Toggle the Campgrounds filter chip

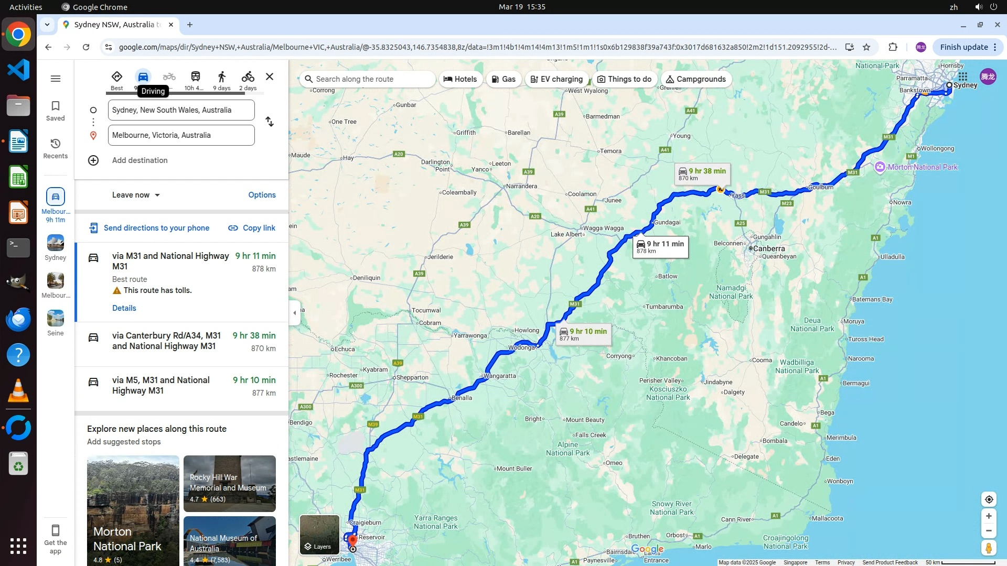(696, 79)
